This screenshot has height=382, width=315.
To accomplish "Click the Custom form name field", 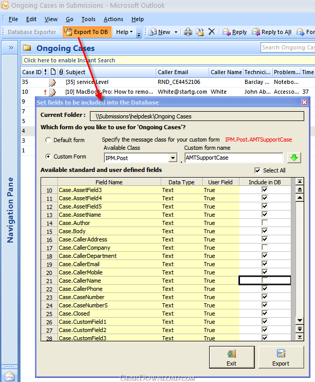I will tap(234, 158).
